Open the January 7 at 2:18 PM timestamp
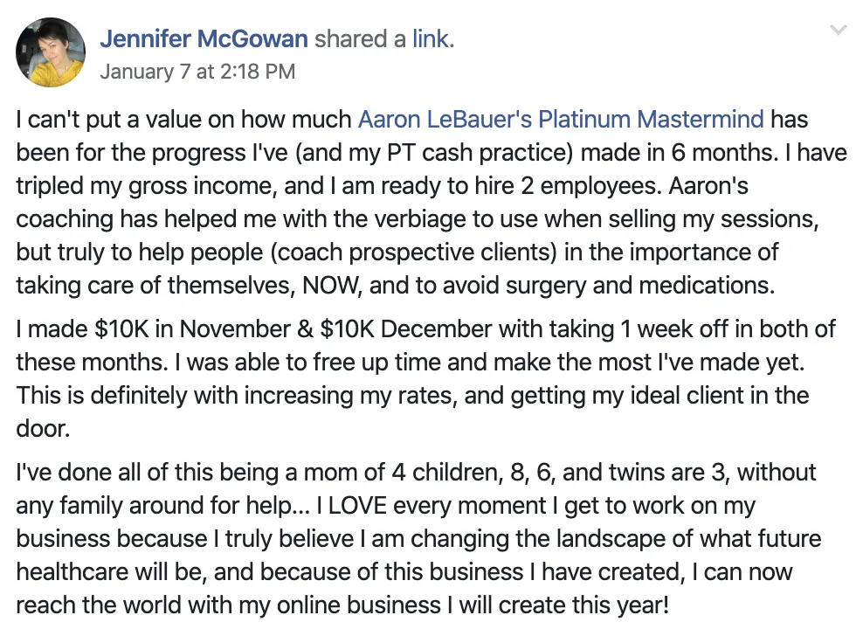This screenshot has width=863, height=629. point(197,72)
